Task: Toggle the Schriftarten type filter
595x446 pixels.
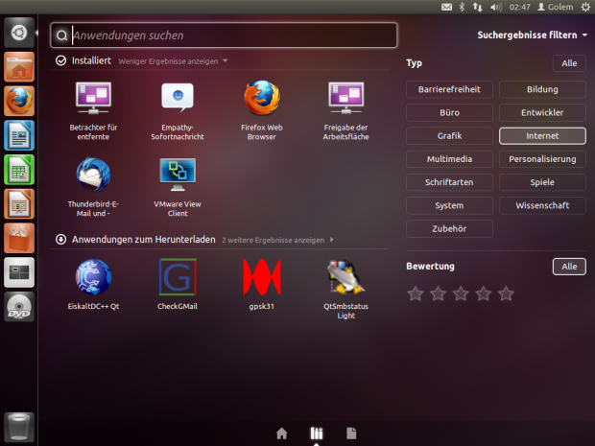Action: (x=449, y=182)
